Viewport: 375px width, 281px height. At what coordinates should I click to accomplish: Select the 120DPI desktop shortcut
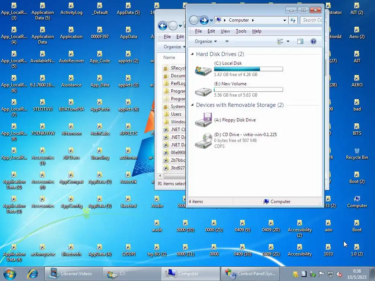(128, 250)
